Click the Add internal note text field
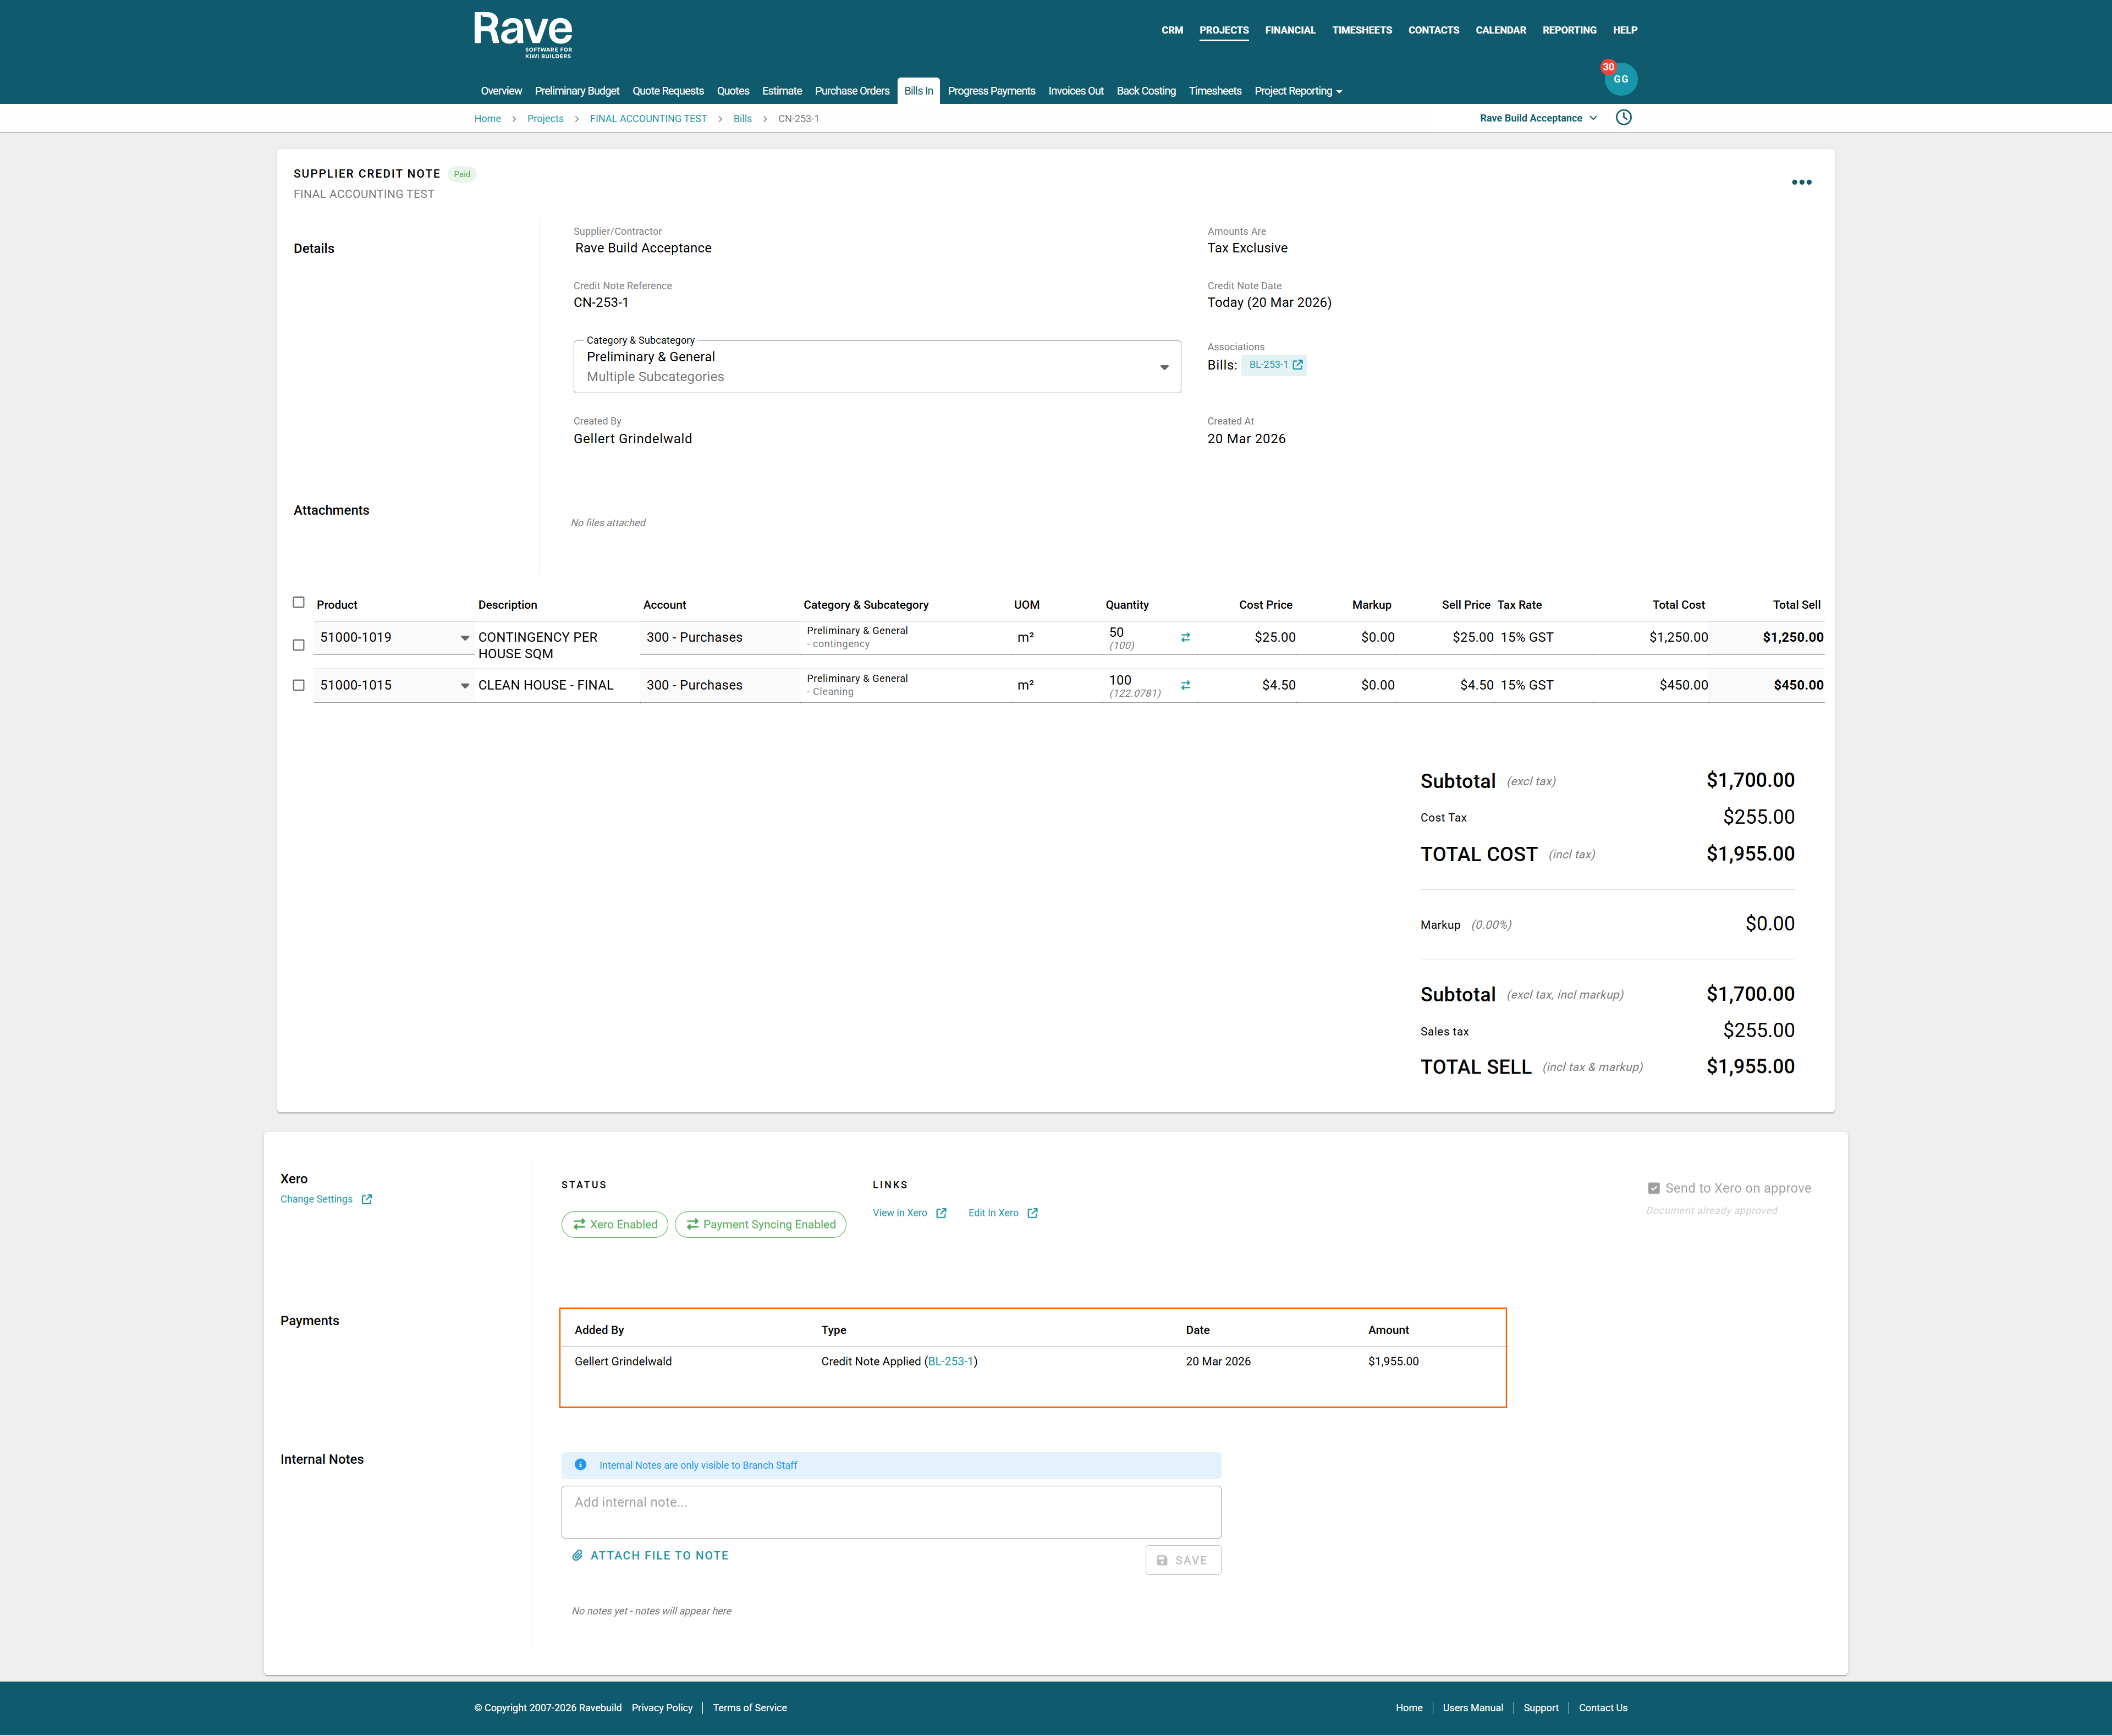2112x1736 pixels. 890,1511
